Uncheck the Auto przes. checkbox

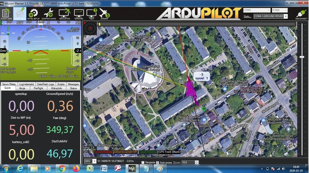click(157, 162)
